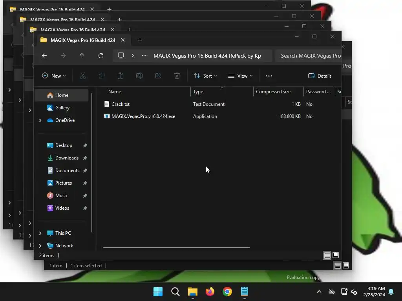Click the pin icon next to Videos
Image resolution: width=402 pixels, height=301 pixels.
[85, 208]
